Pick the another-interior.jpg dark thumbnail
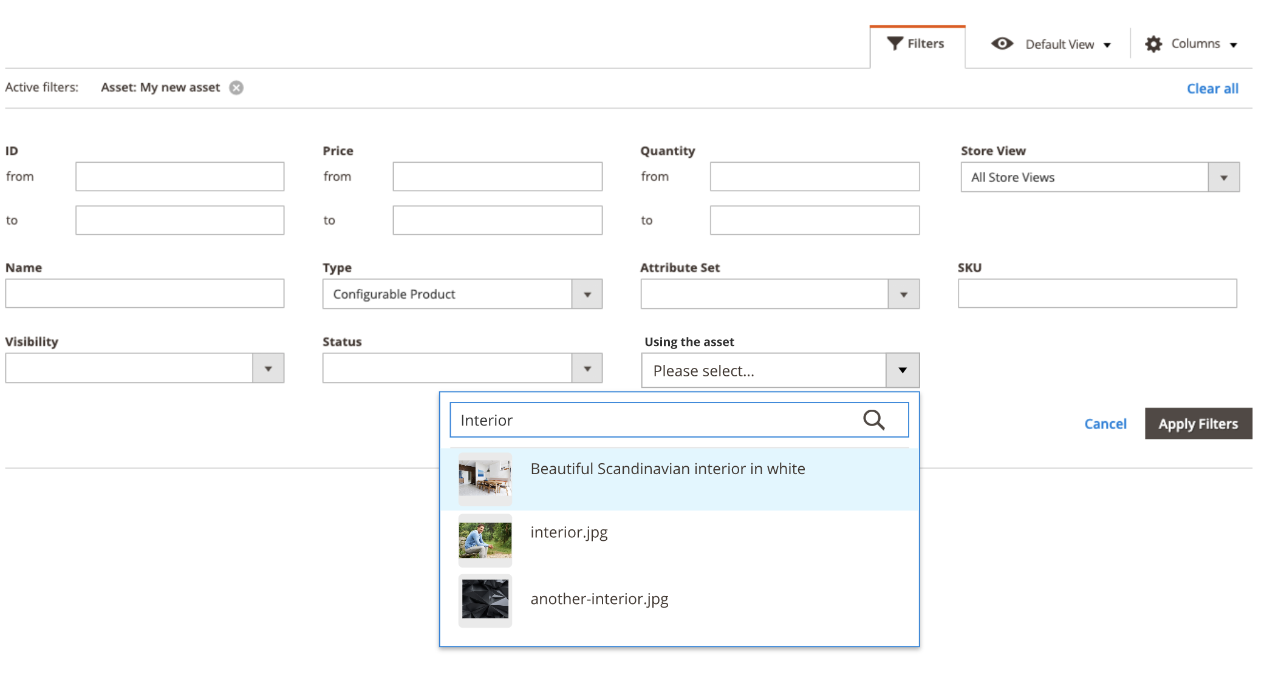This screenshot has height=675, width=1267. 485,600
